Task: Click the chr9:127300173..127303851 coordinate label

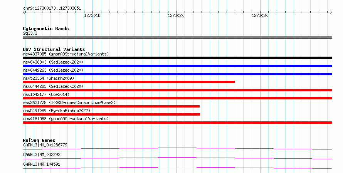Action: (x=52, y=8)
